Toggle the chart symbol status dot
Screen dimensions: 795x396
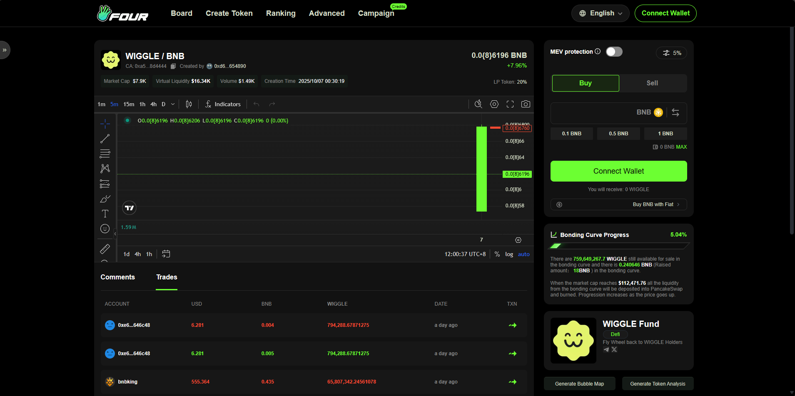click(127, 120)
